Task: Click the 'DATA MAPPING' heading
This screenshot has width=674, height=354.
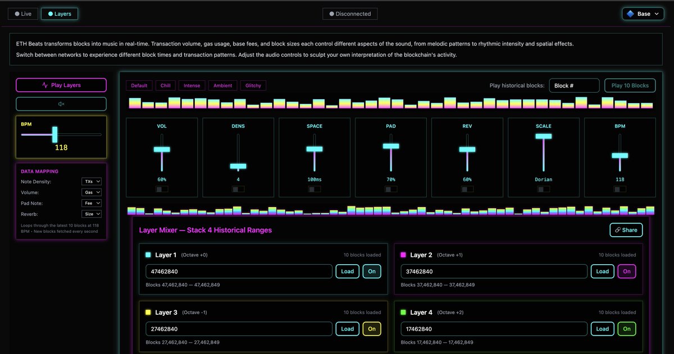Action: click(x=39, y=171)
